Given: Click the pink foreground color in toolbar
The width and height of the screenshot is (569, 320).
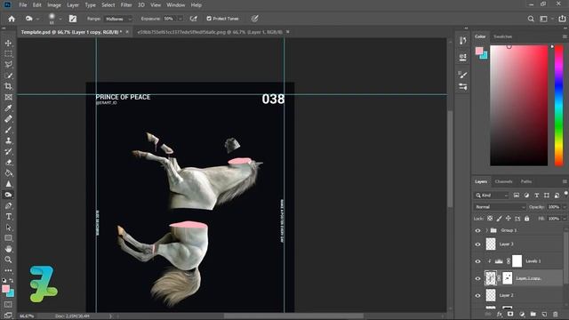Looking at the screenshot, I should (x=5, y=289).
